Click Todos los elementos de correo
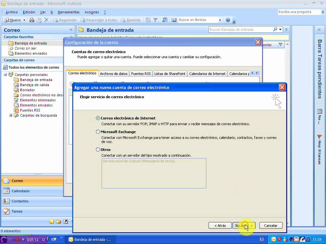This screenshot has height=244, width=326. pos(34,67)
